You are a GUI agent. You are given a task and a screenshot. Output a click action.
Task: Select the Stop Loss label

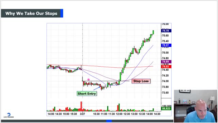coord(141,81)
